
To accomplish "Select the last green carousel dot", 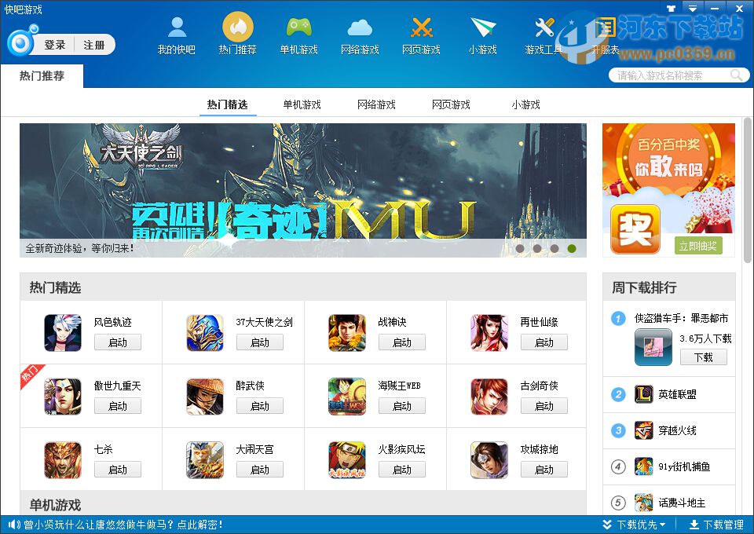I will tap(572, 247).
